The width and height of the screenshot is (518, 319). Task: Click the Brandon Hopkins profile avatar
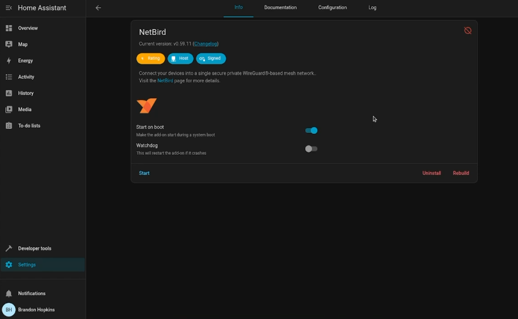(x=9, y=310)
